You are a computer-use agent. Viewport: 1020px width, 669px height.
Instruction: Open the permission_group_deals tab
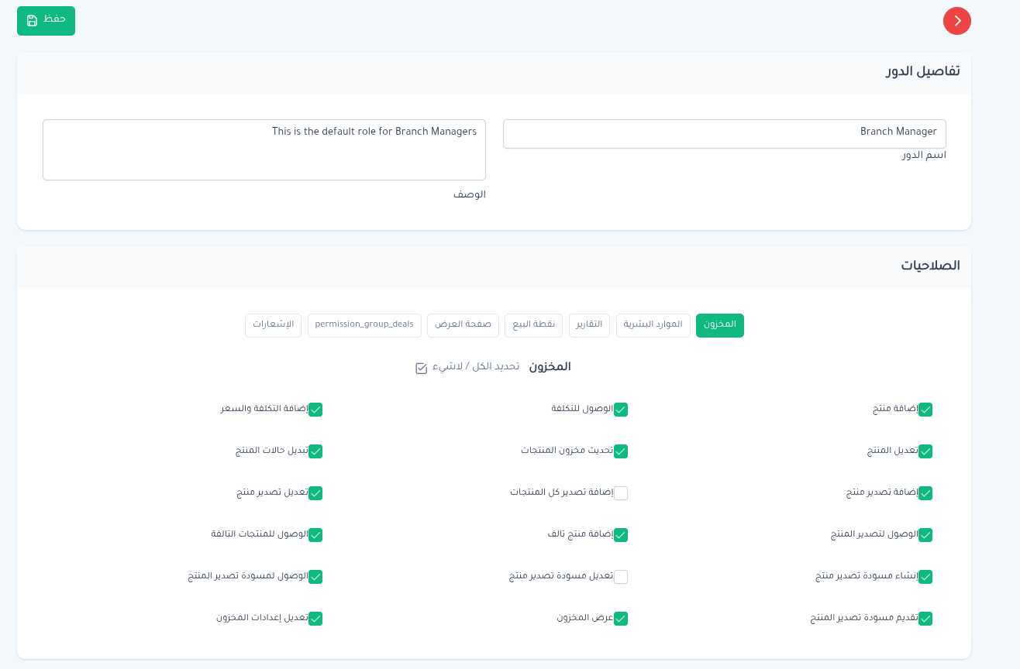click(364, 325)
